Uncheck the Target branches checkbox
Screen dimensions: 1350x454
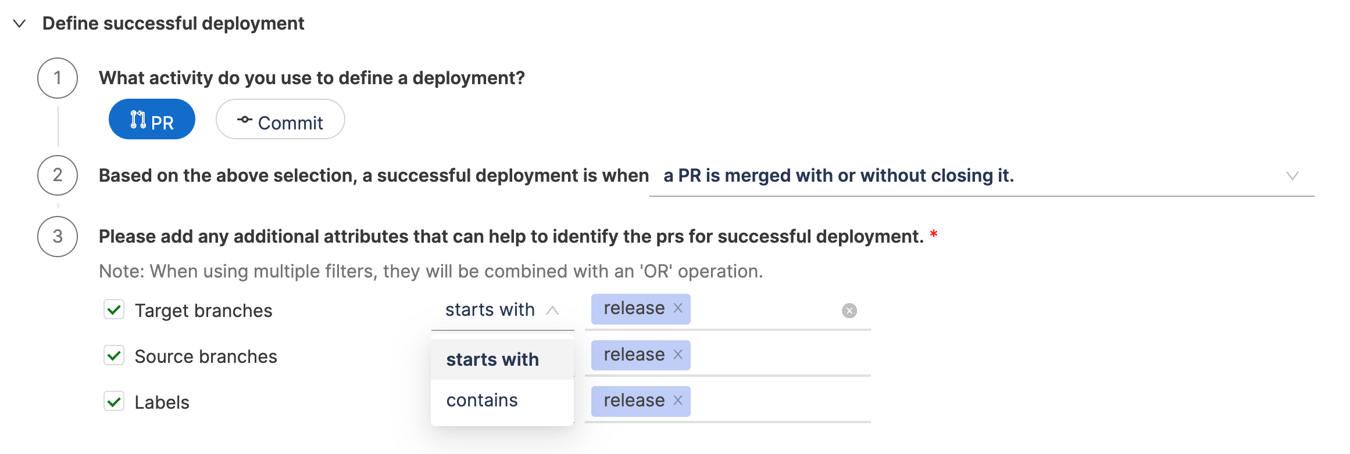pyautogui.click(x=115, y=310)
